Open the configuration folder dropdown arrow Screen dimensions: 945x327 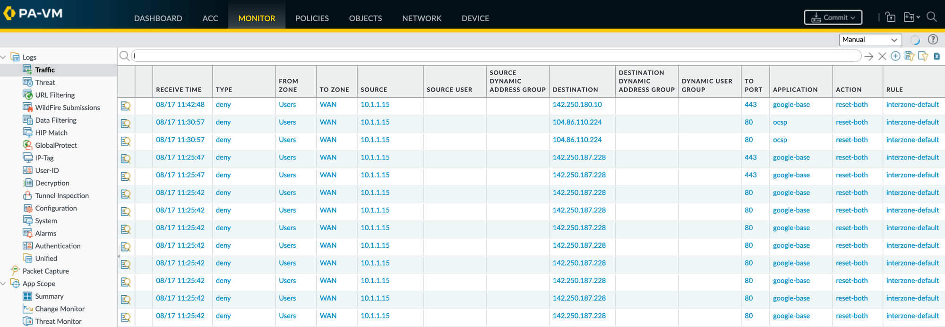[x=918, y=17]
